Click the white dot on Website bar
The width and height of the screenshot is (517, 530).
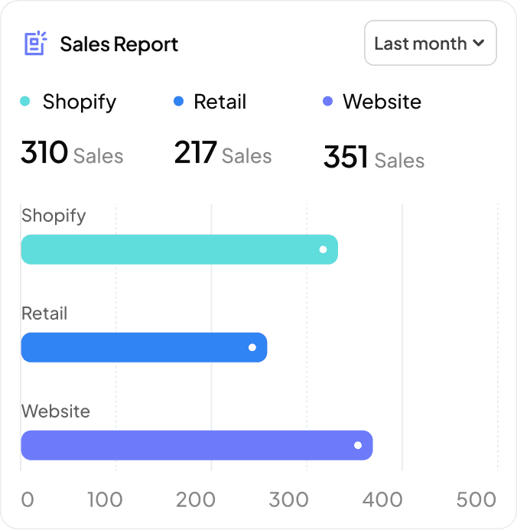[358, 445]
